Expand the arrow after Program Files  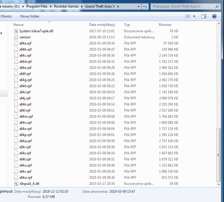(51, 7)
